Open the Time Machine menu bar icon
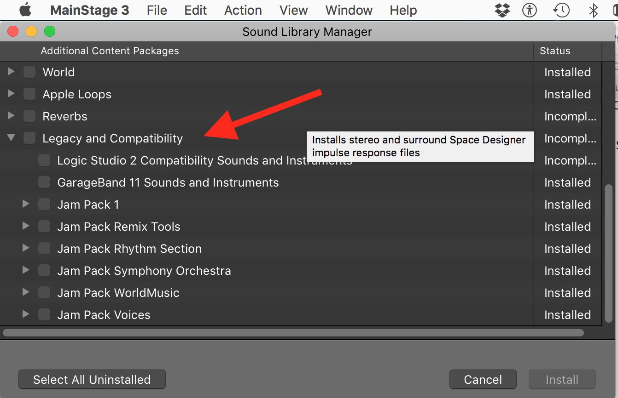Image resolution: width=618 pixels, height=398 pixels. click(x=561, y=10)
